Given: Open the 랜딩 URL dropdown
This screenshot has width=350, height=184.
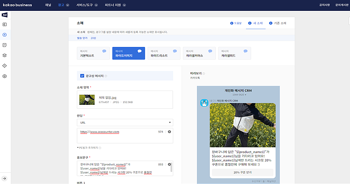Looking at the screenshot, I should pyautogui.click(x=125, y=123).
